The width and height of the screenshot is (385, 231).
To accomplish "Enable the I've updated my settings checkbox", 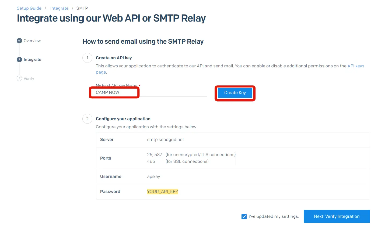I will coord(244,216).
